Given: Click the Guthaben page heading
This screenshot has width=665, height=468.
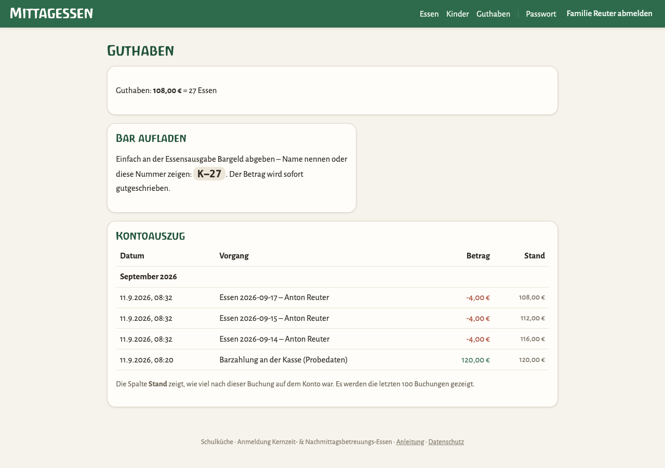Looking at the screenshot, I should (x=140, y=50).
